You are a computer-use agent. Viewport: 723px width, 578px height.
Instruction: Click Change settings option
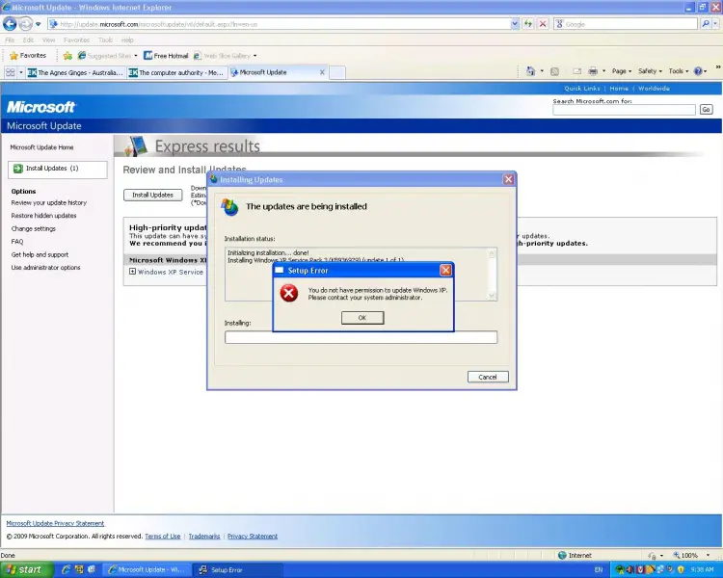pos(33,228)
